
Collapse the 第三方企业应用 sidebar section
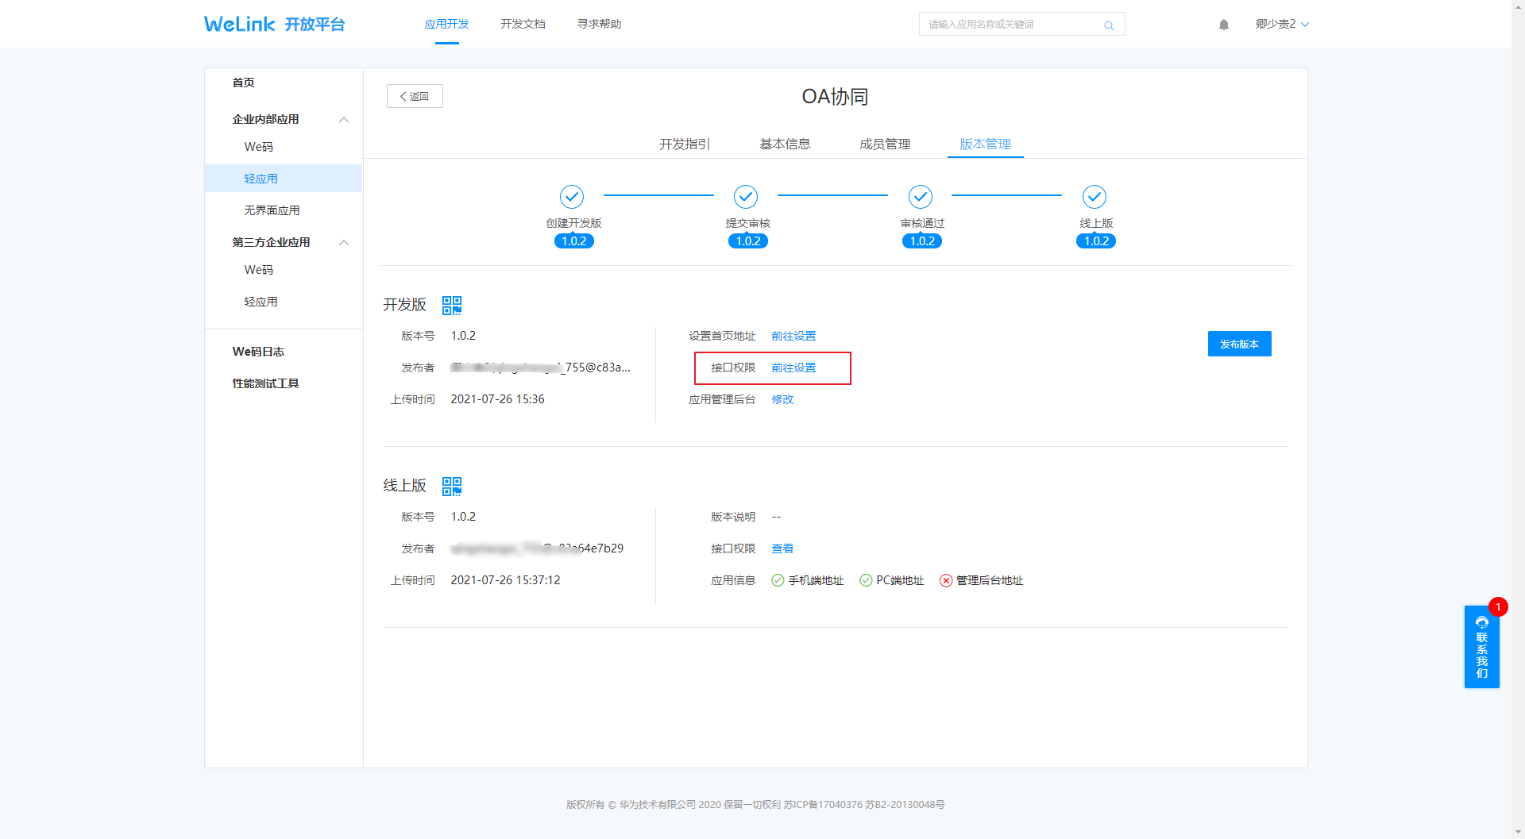coord(344,243)
